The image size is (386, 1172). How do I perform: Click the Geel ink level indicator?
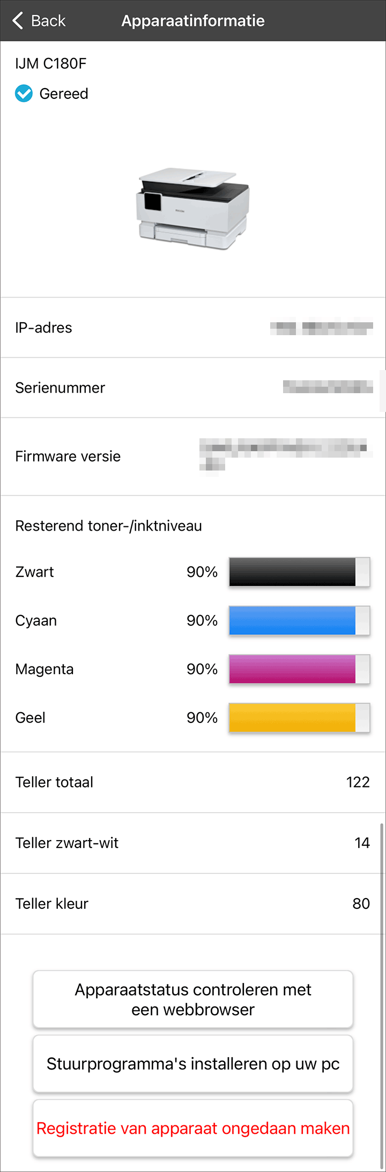coord(299,718)
